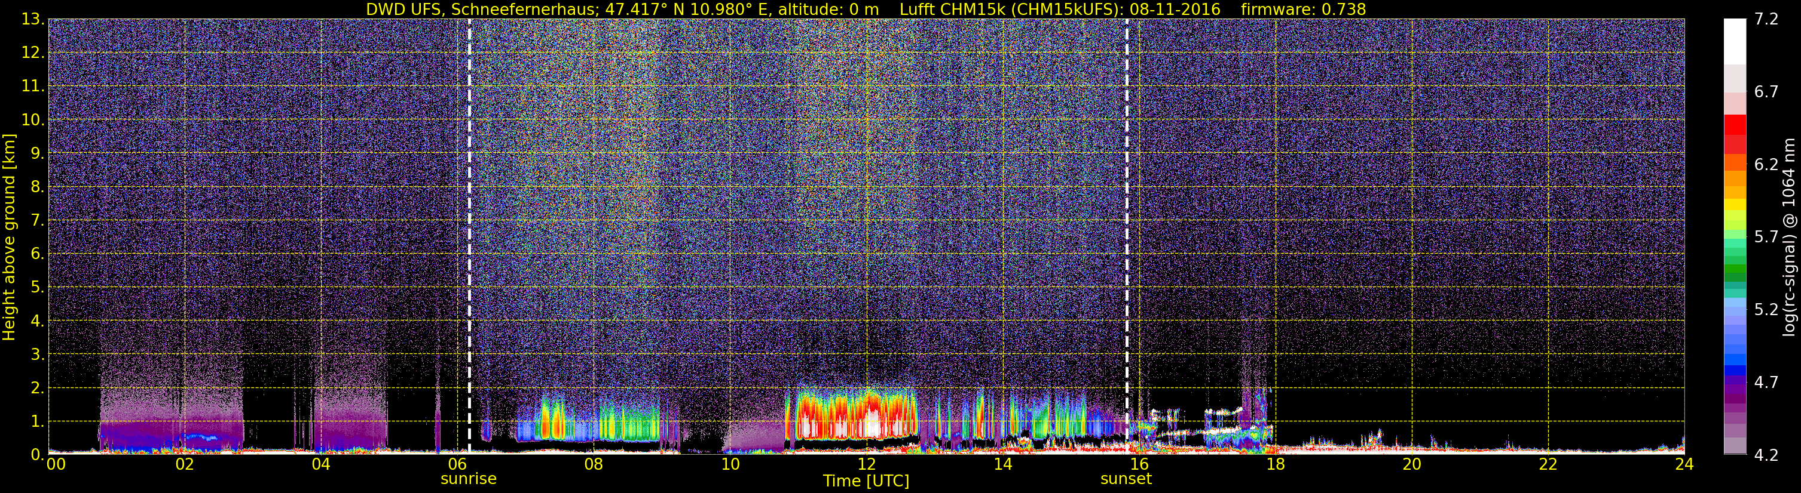The width and height of the screenshot is (1801, 493).
Task: Click the '14' tick on the time axis
Action: click(1002, 464)
